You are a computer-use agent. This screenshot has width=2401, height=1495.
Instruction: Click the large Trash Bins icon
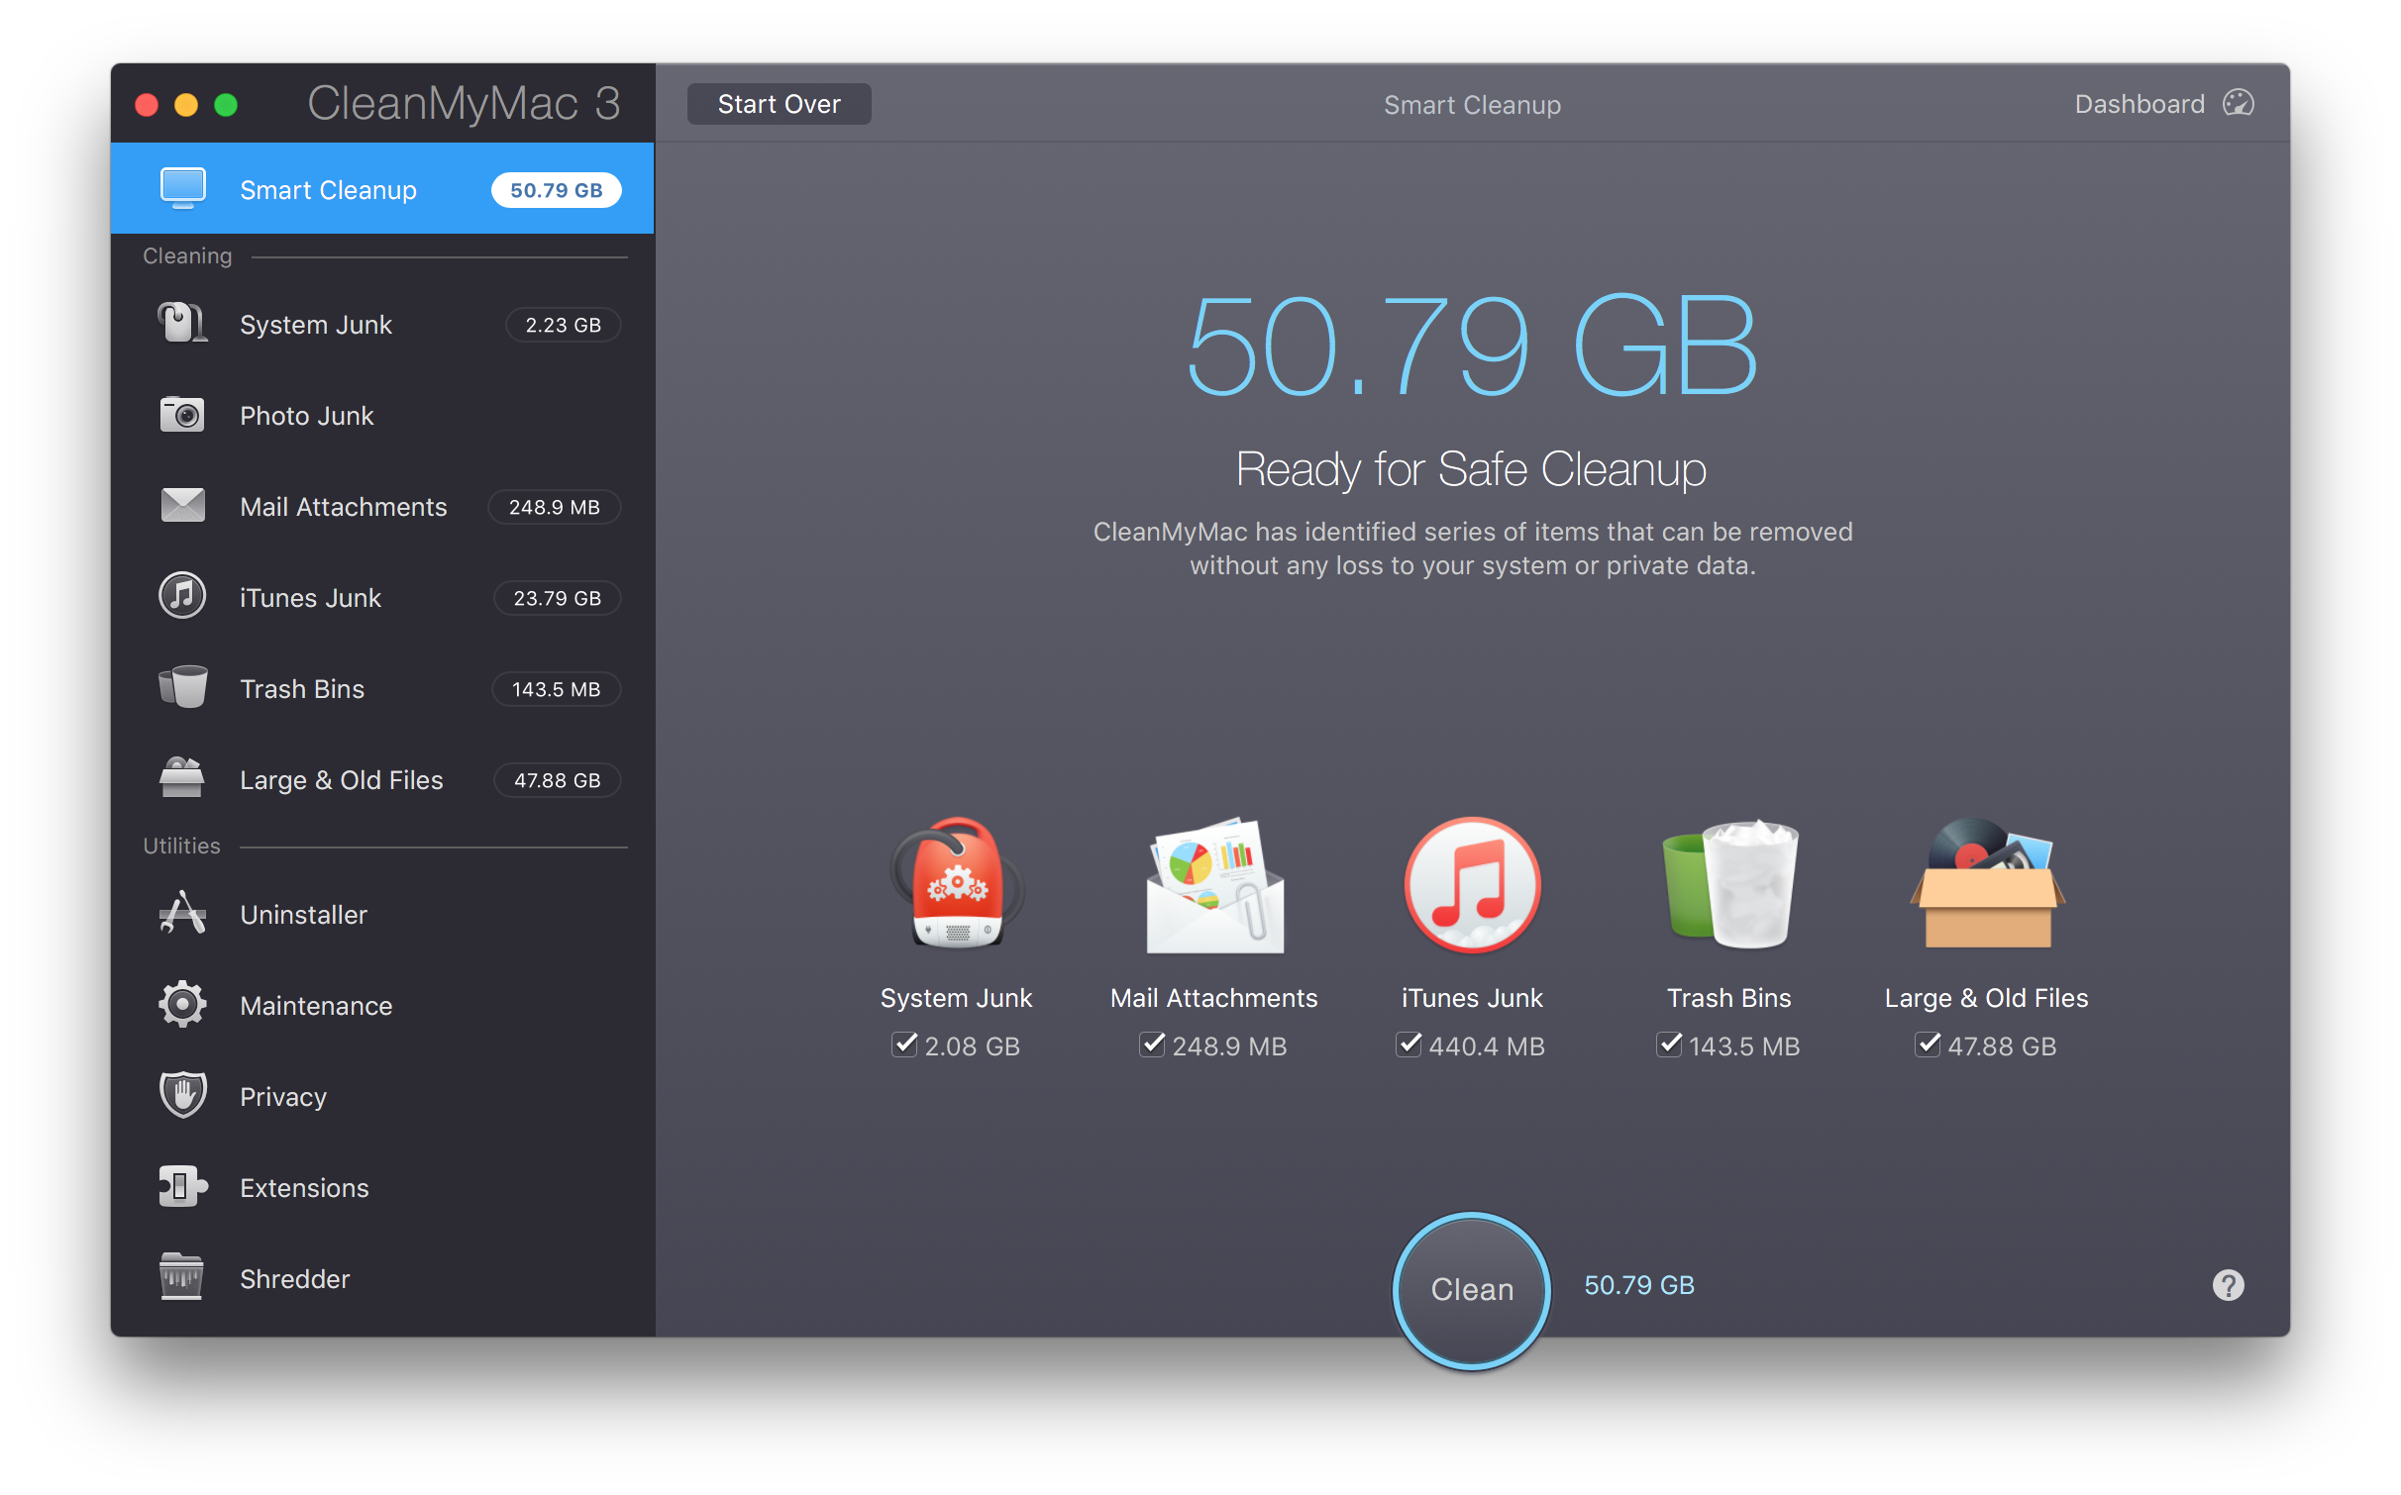[x=1729, y=884]
